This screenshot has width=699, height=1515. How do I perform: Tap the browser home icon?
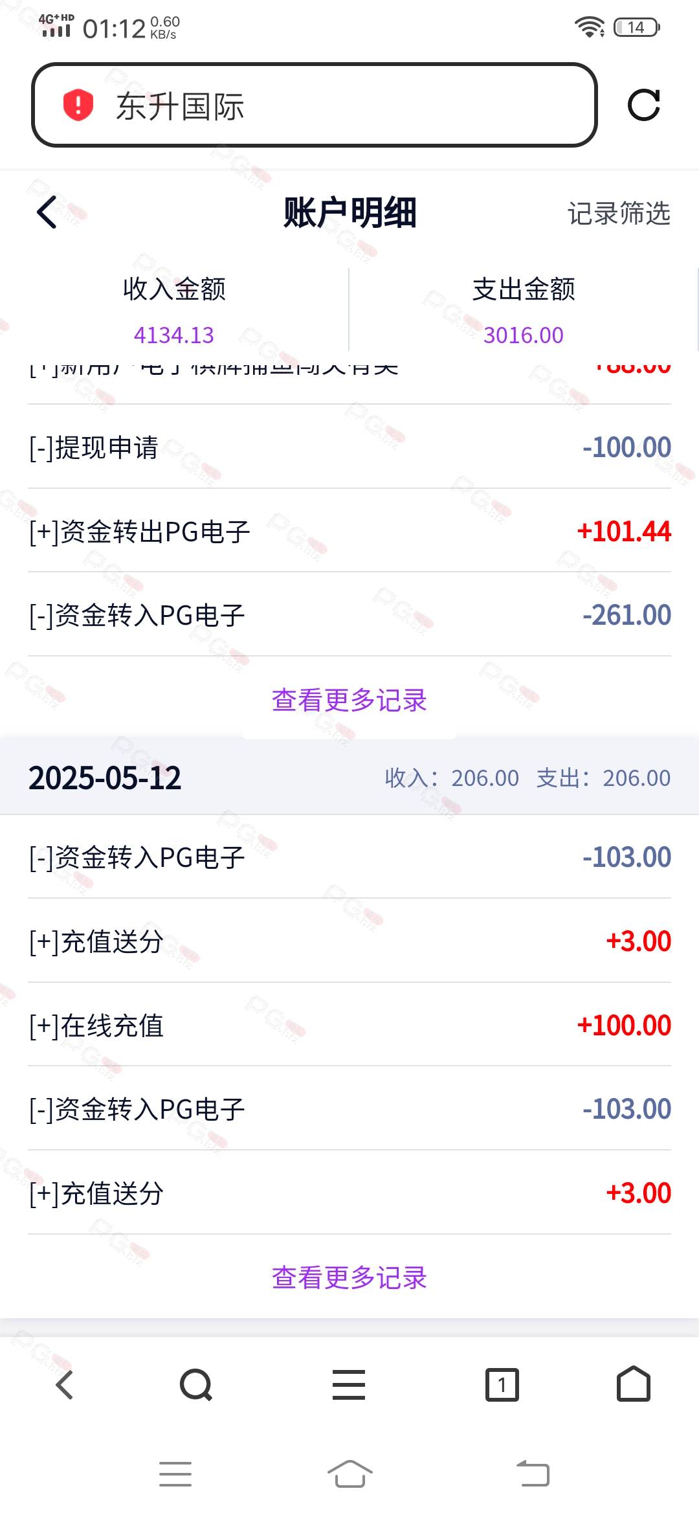click(633, 1384)
